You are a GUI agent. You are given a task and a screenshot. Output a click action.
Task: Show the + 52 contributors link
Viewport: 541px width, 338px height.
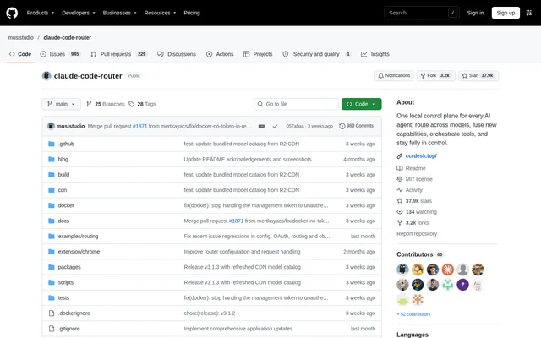tap(413, 314)
